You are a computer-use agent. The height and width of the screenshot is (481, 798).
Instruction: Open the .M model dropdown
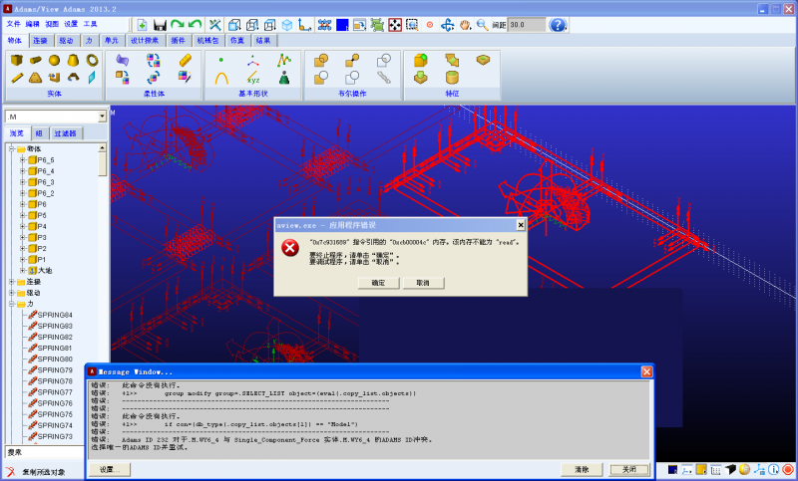(102, 117)
